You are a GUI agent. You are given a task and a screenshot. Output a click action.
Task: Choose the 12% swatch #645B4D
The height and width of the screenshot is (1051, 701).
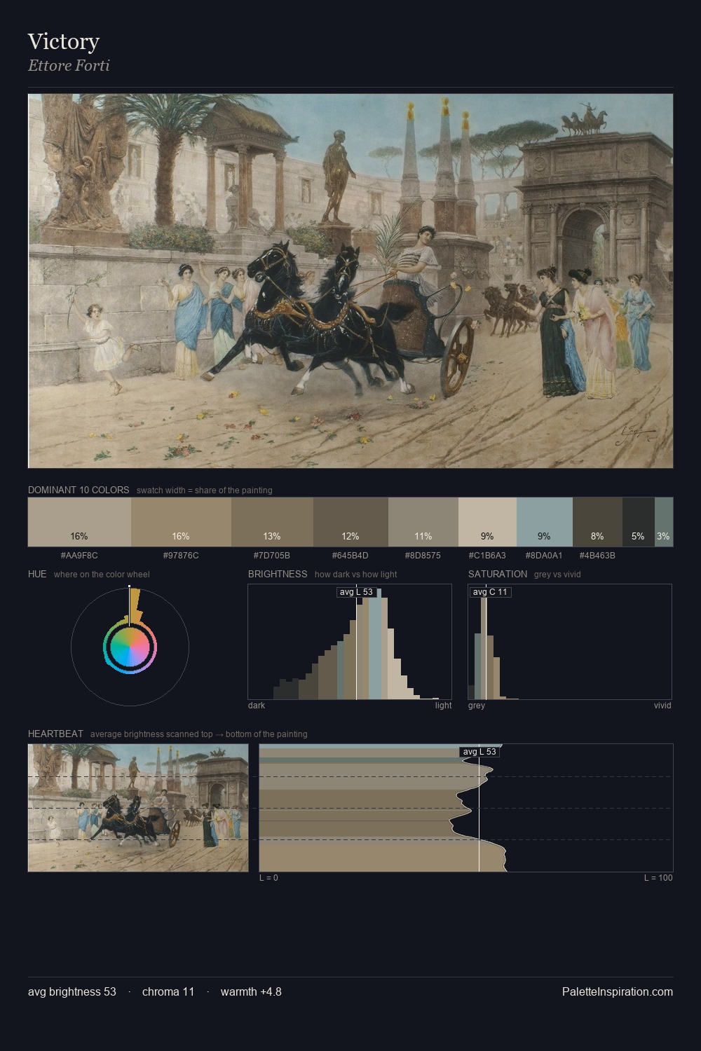click(x=350, y=522)
